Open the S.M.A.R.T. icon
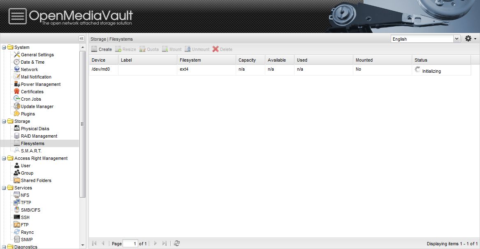Image resolution: width=480 pixels, height=249 pixels. click(17, 150)
